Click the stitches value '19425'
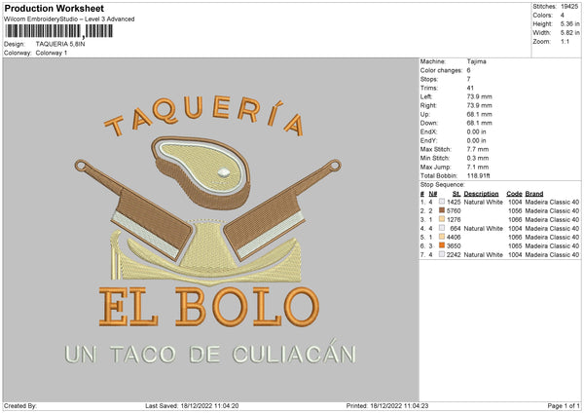584x413 pixels. click(x=569, y=7)
